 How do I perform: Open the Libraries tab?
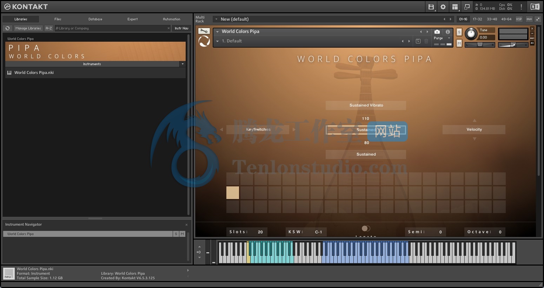(21, 19)
